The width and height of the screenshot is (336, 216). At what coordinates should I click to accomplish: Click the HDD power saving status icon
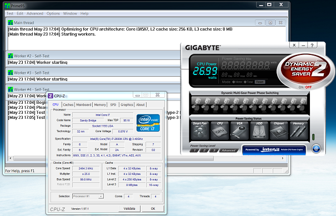259,131
